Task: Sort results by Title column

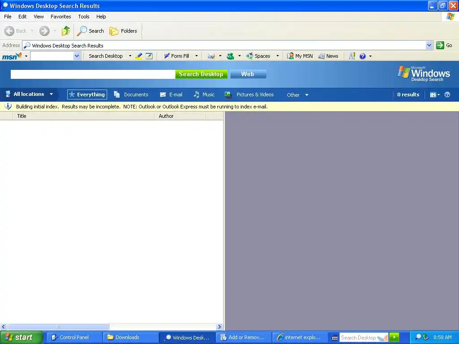Action: pyautogui.click(x=83, y=116)
